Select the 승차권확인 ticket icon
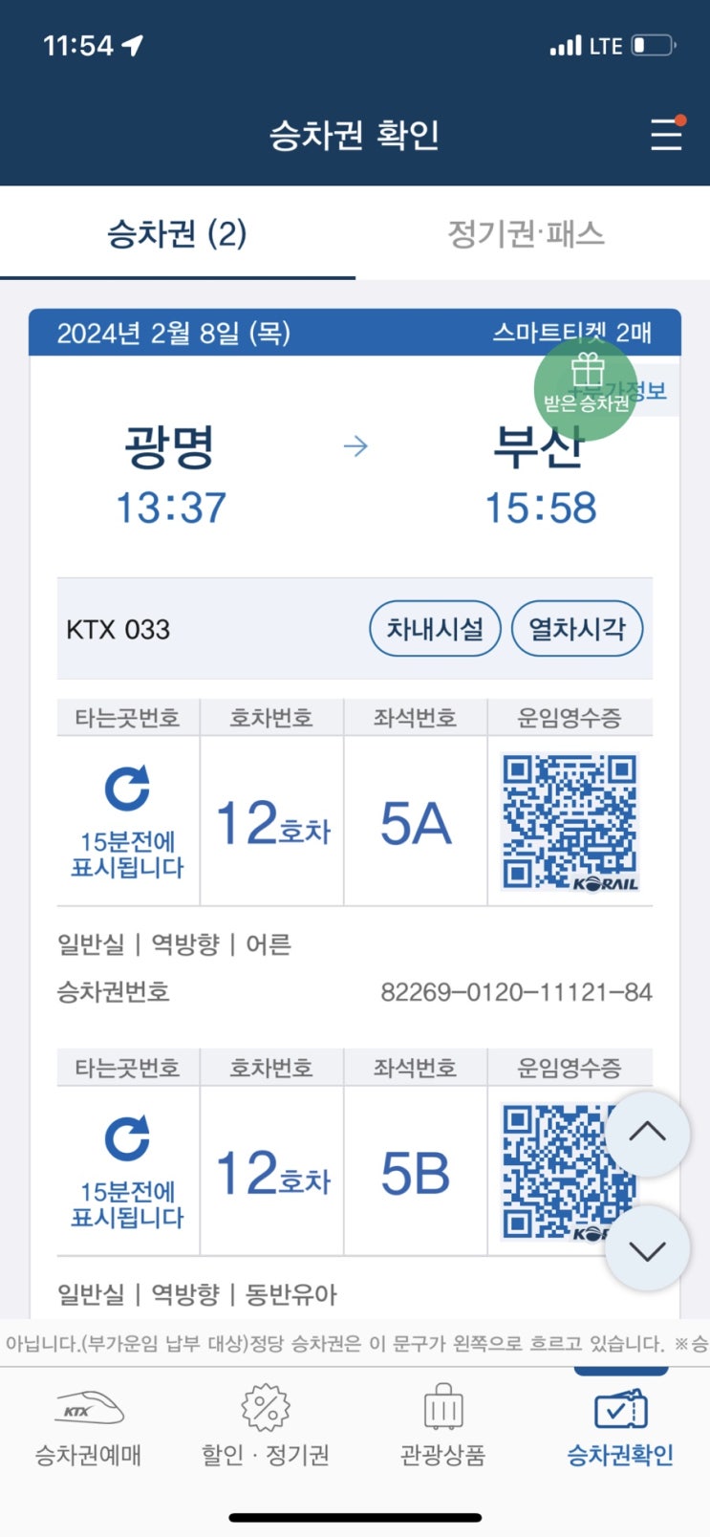 [620, 1409]
